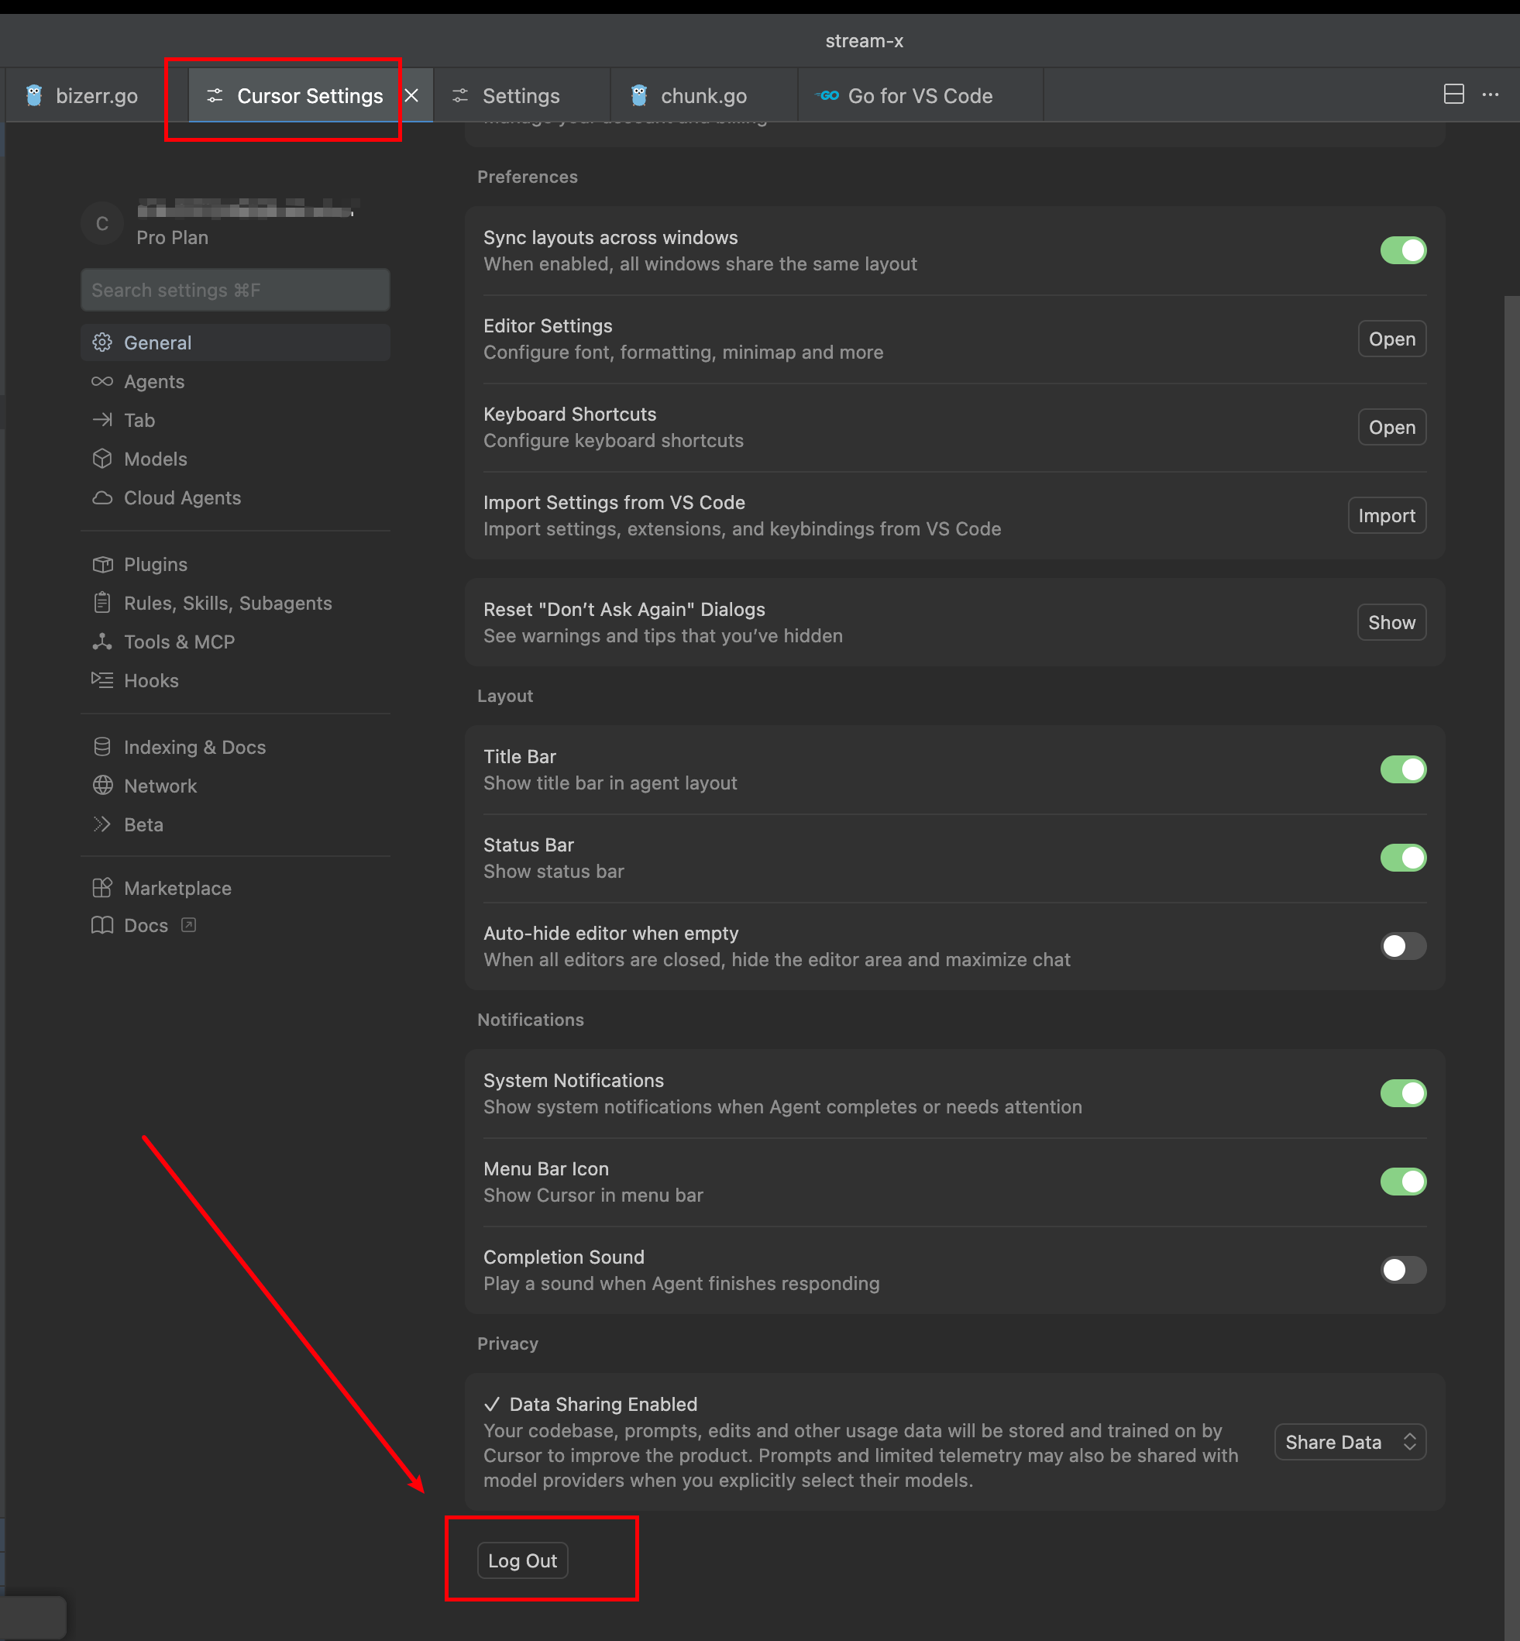The width and height of the screenshot is (1520, 1641).
Task: Click the Go logo icon on extension tab
Action: (x=827, y=95)
